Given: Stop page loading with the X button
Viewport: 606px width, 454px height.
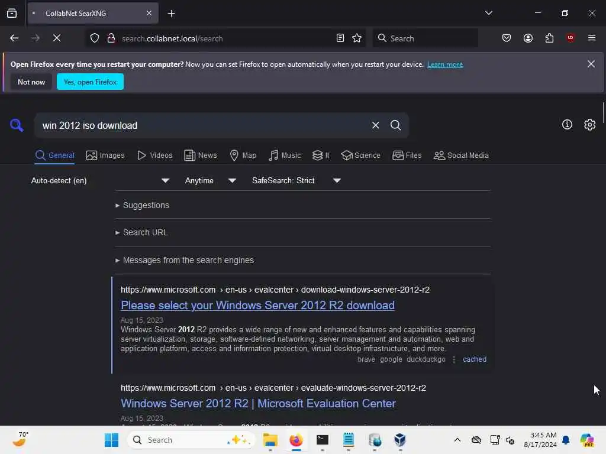Looking at the screenshot, I should point(57,38).
